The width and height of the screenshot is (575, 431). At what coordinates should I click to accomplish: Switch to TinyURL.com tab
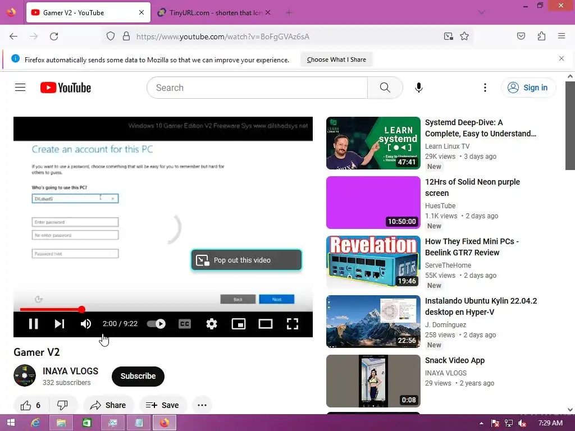(x=215, y=13)
